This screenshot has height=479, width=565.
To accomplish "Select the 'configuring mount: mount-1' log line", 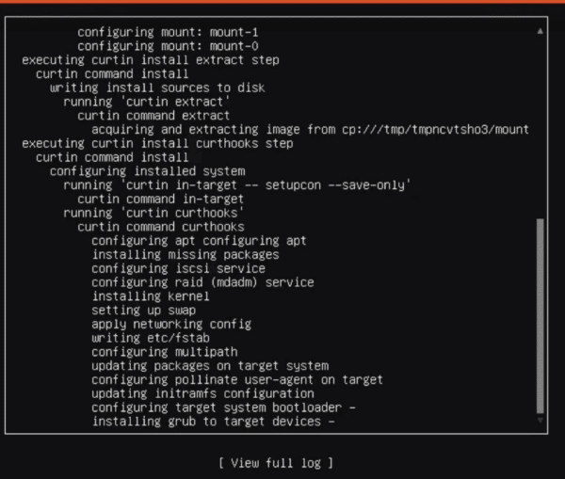I will click(168, 32).
